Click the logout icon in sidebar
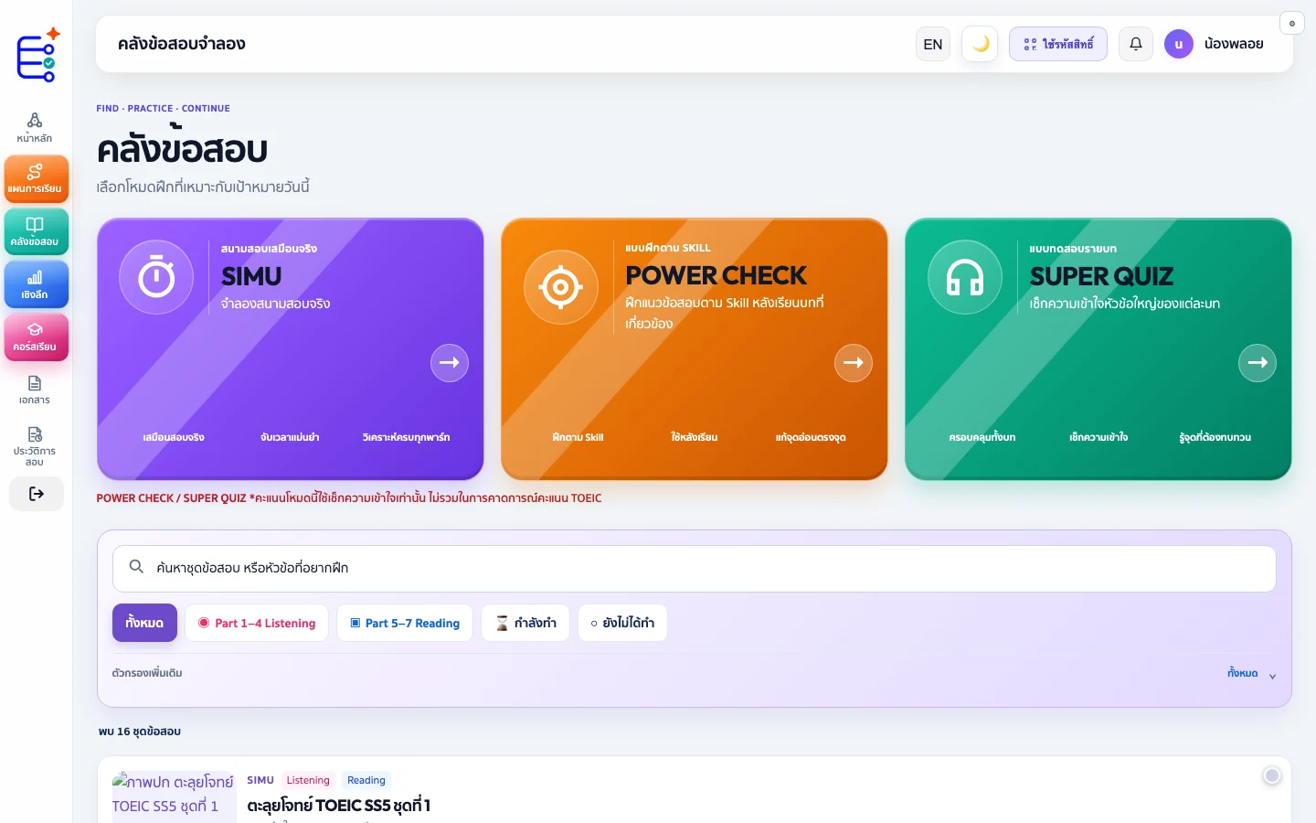 [37, 494]
